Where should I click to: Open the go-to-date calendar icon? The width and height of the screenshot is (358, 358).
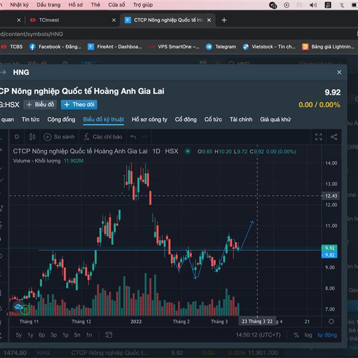pos(109,335)
